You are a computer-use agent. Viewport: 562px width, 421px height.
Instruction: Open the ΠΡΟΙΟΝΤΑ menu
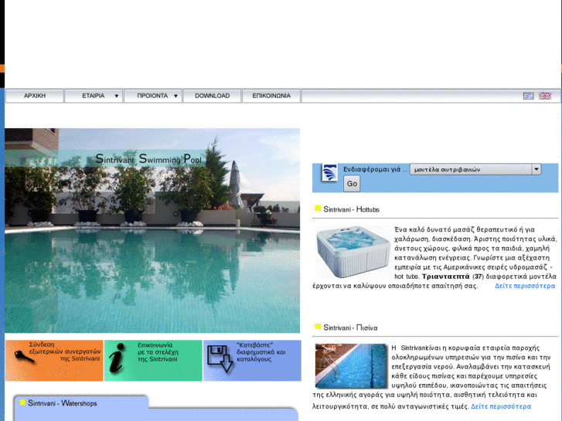[x=153, y=96]
